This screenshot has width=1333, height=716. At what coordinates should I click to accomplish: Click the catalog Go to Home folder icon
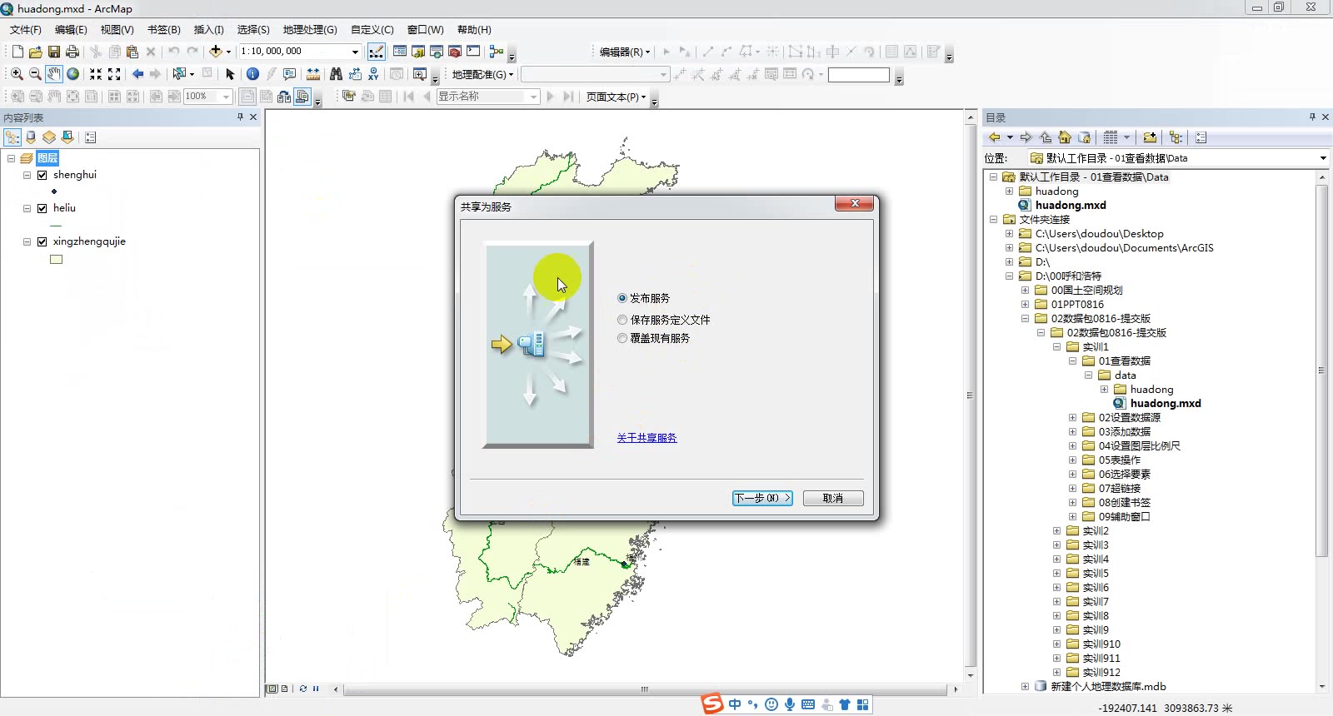coord(1065,137)
